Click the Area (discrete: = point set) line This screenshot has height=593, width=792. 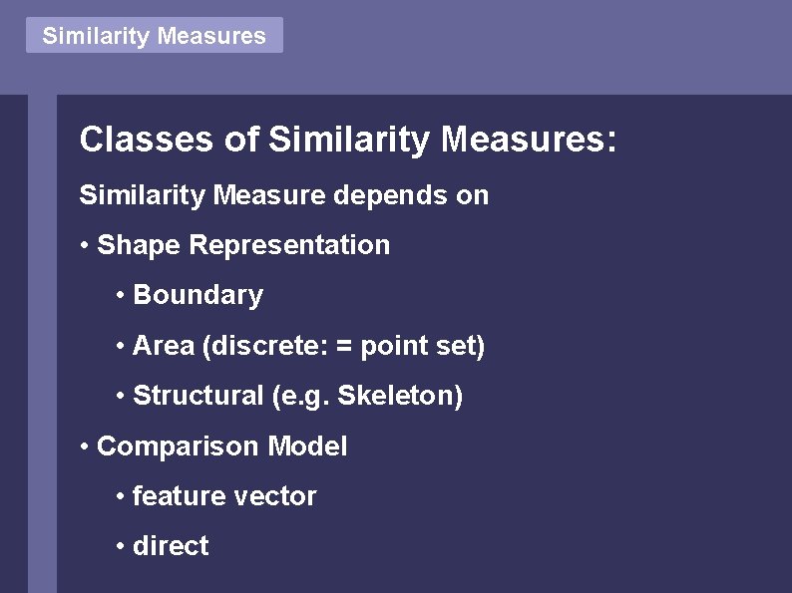308,346
